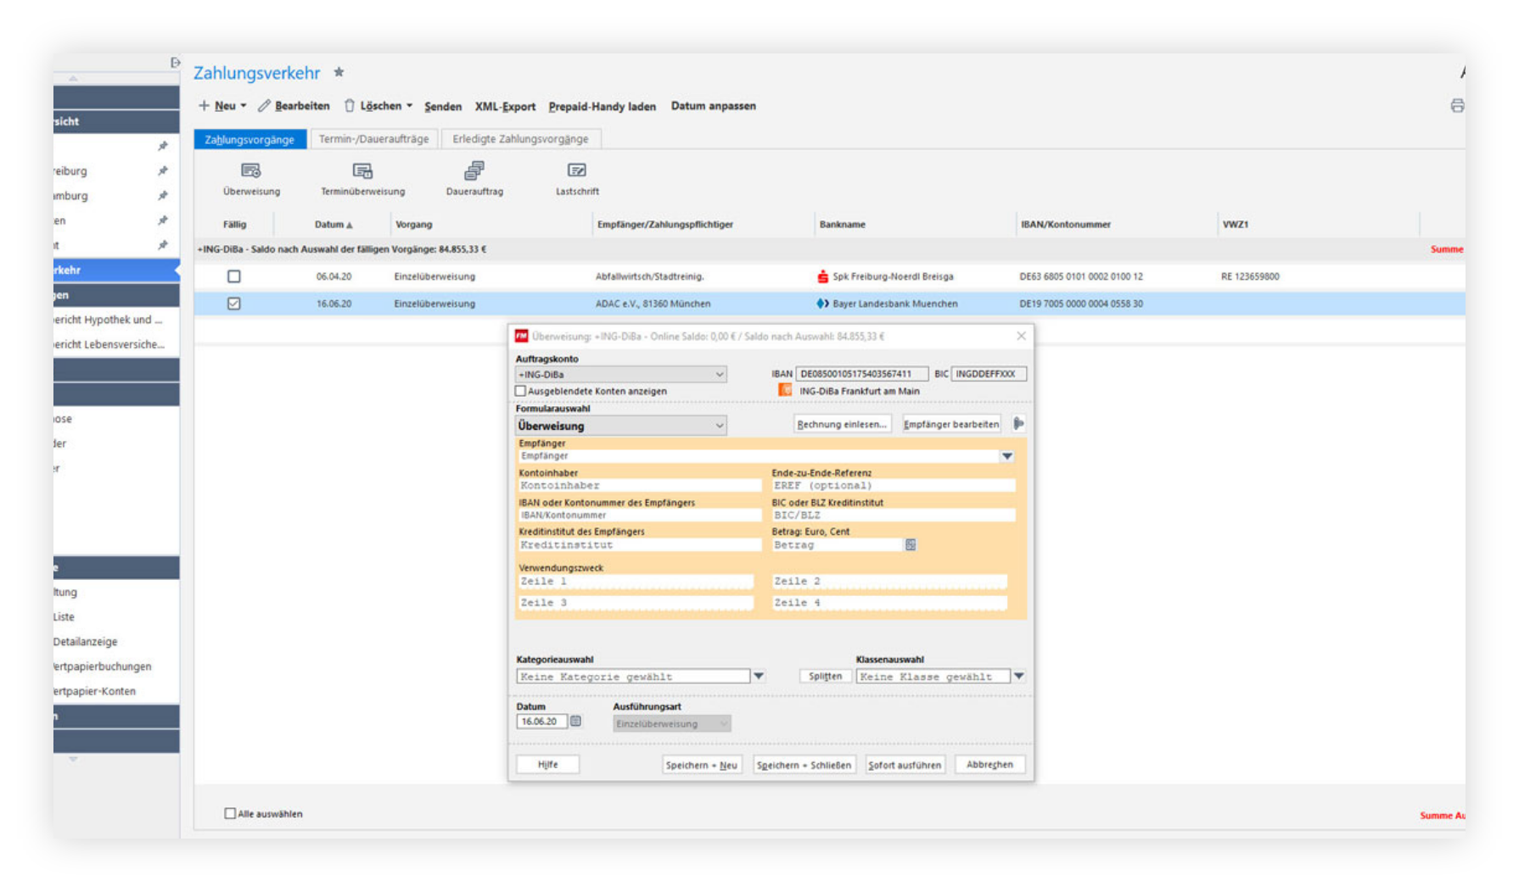This screenshot has height=892, width=1519.
Task: Click into the IBAN/Kontonummer input field
Action: coord(639,515)
